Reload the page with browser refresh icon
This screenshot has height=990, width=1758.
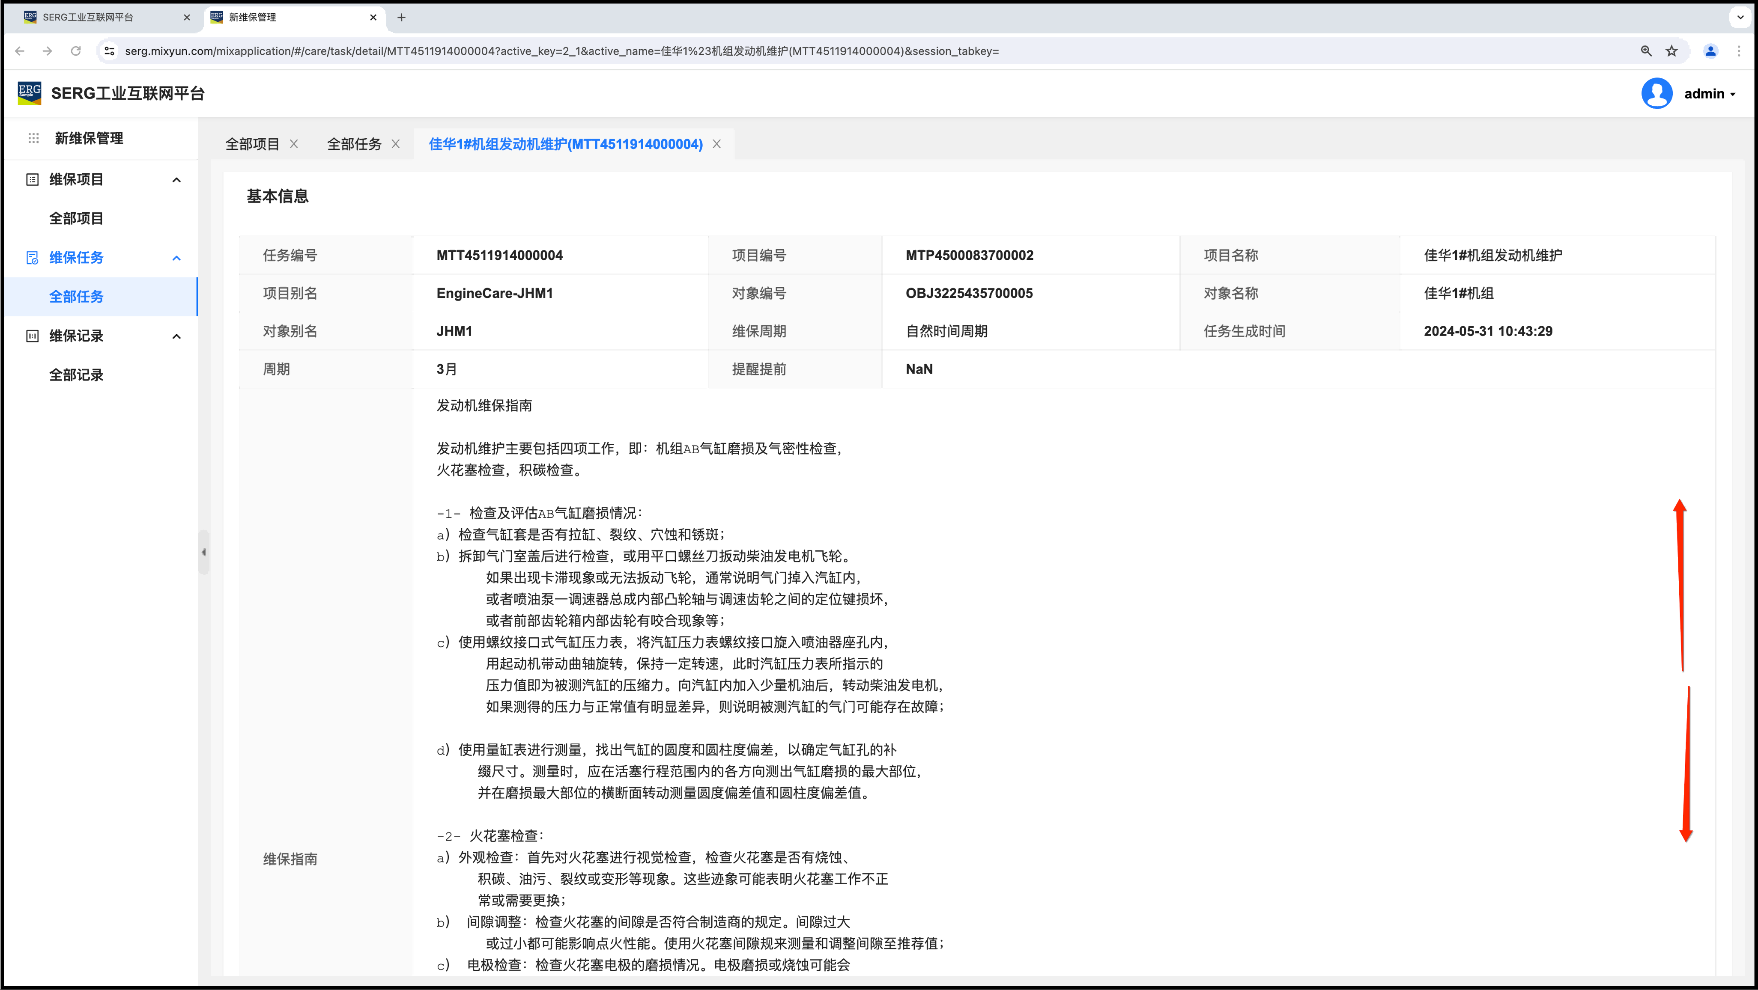(x=76, y=51)
